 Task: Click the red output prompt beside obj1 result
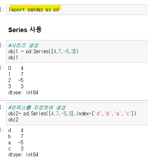click(x=2, y=68)
